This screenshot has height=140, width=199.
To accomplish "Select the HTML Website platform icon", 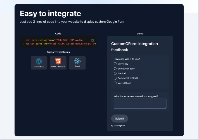I will coord(58,63).
